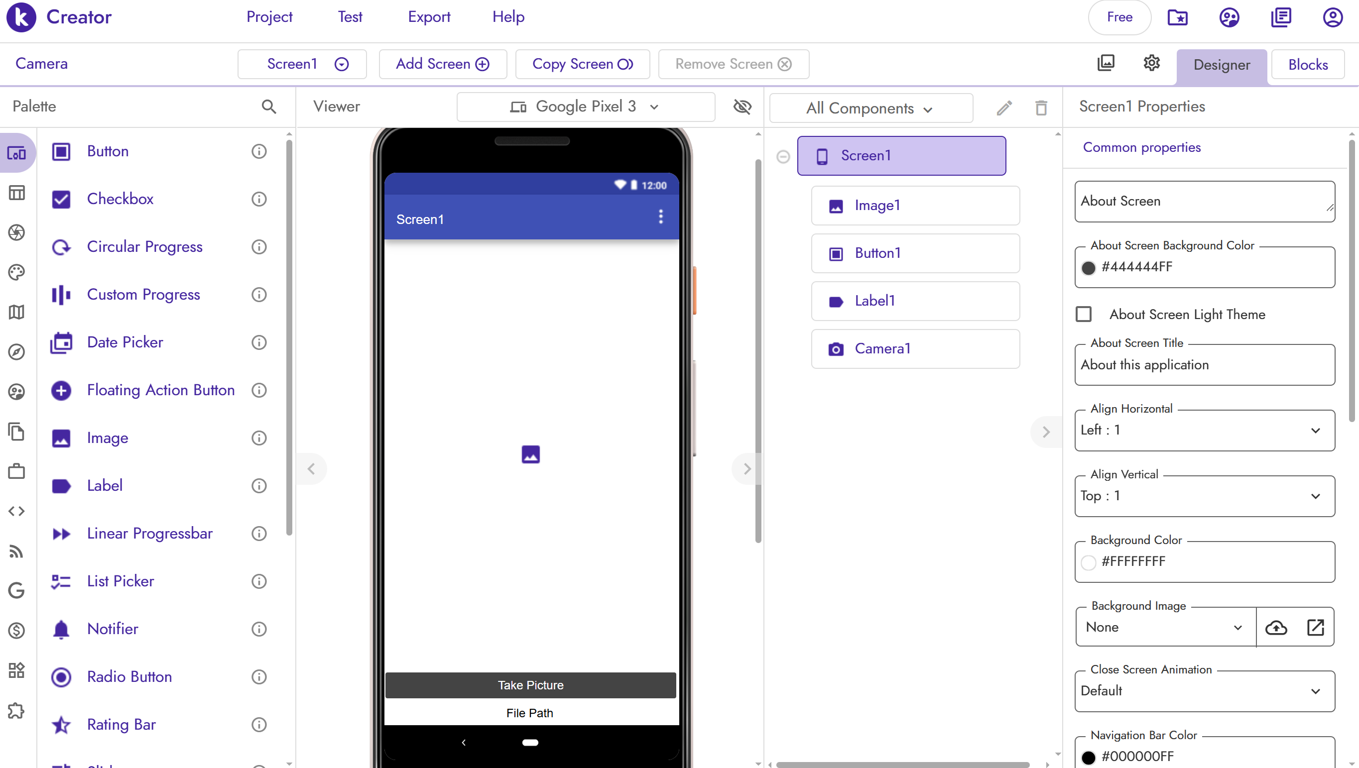This screenshot has height=768, width=1359.
Task: Click the Maps category icon in sidebar
Action: 16,312
